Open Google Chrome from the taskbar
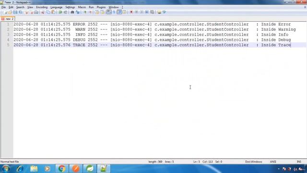 [62, 169]
